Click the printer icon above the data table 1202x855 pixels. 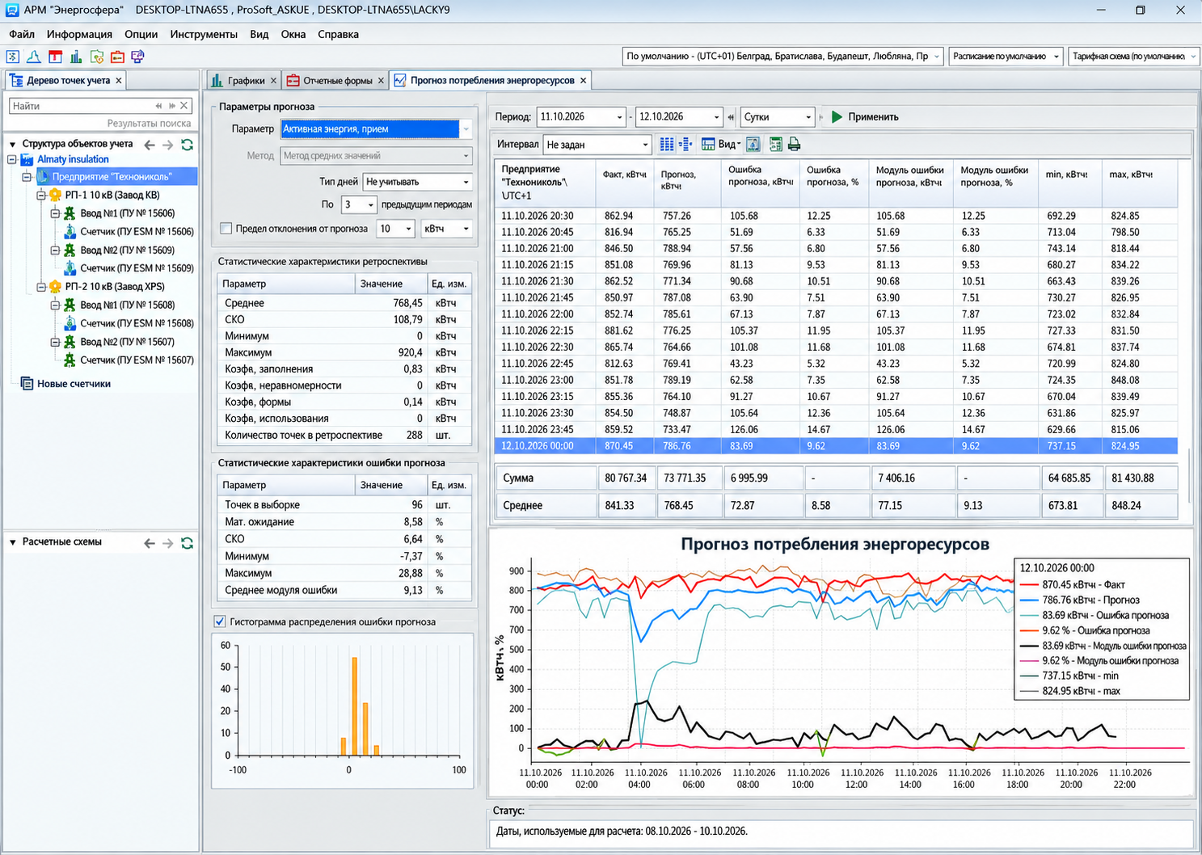pyautogui.click(x=794, y=144)
